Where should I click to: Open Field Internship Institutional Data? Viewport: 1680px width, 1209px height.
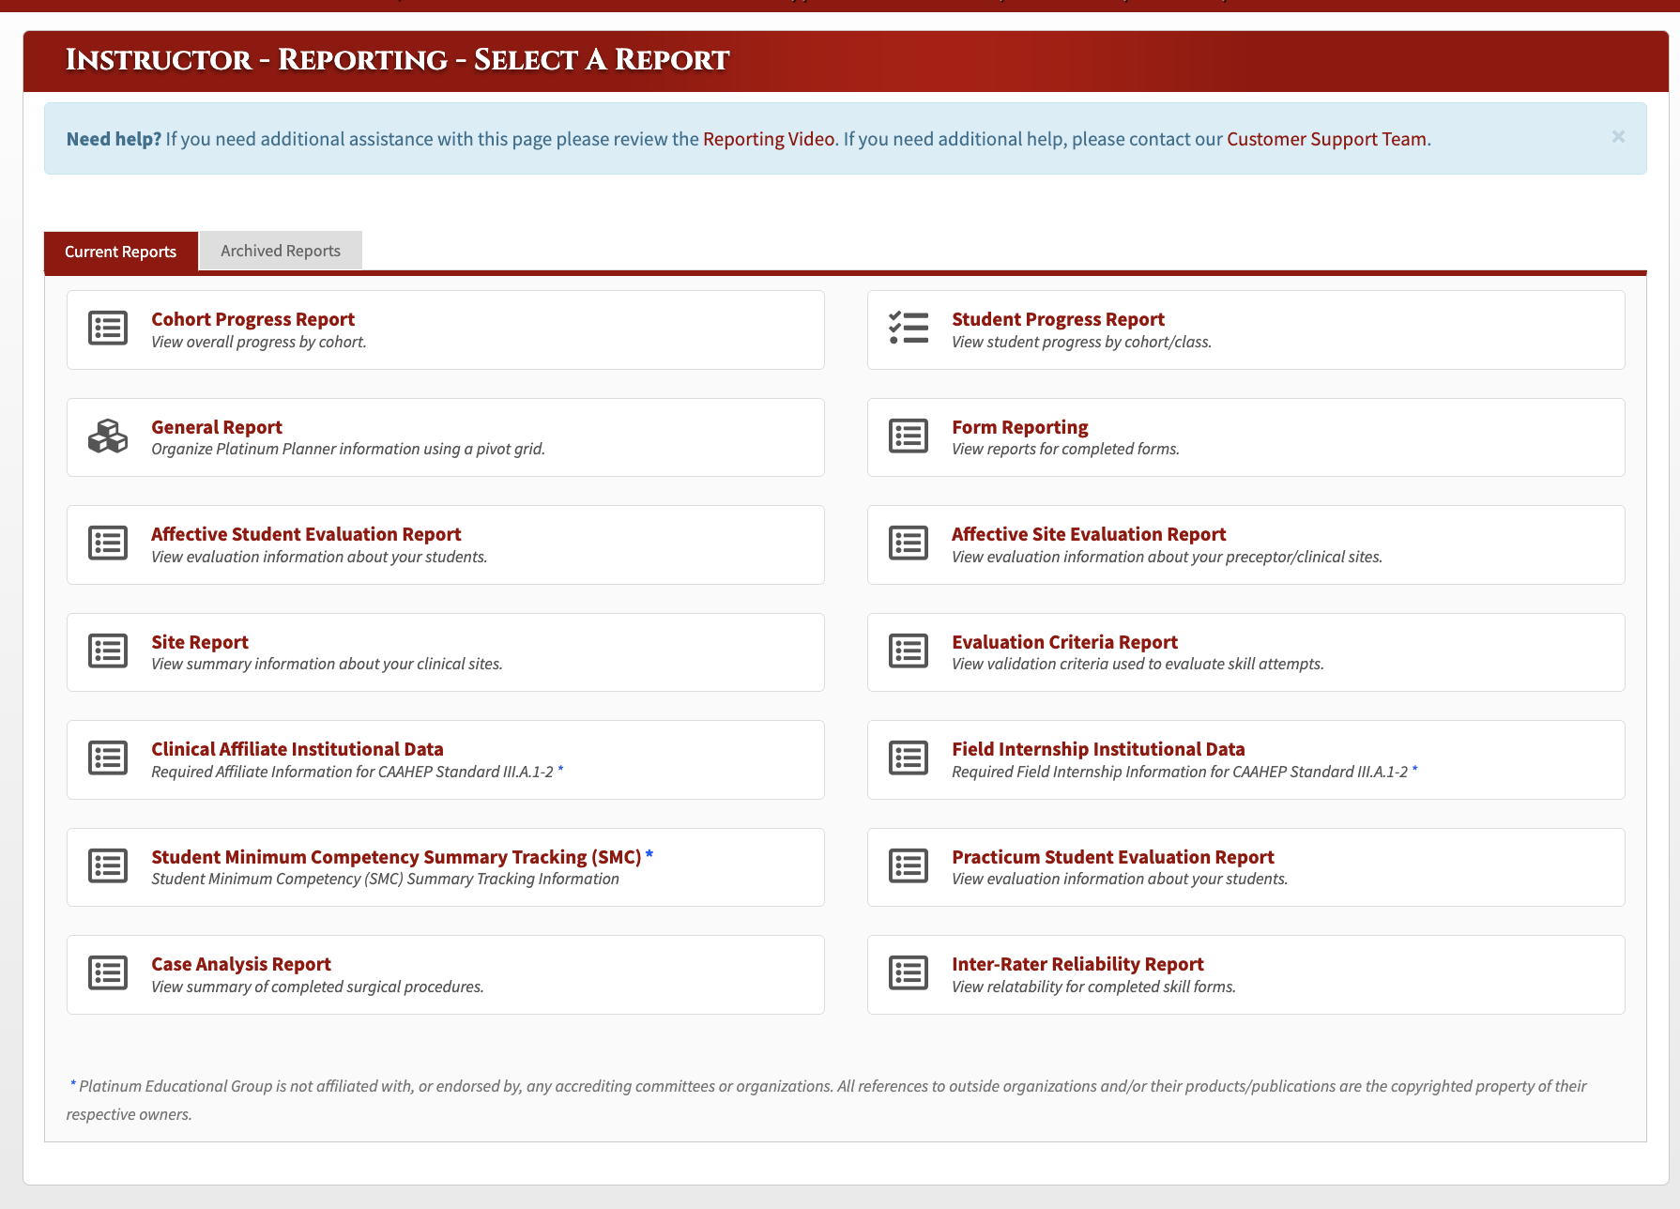(1098, 749)
